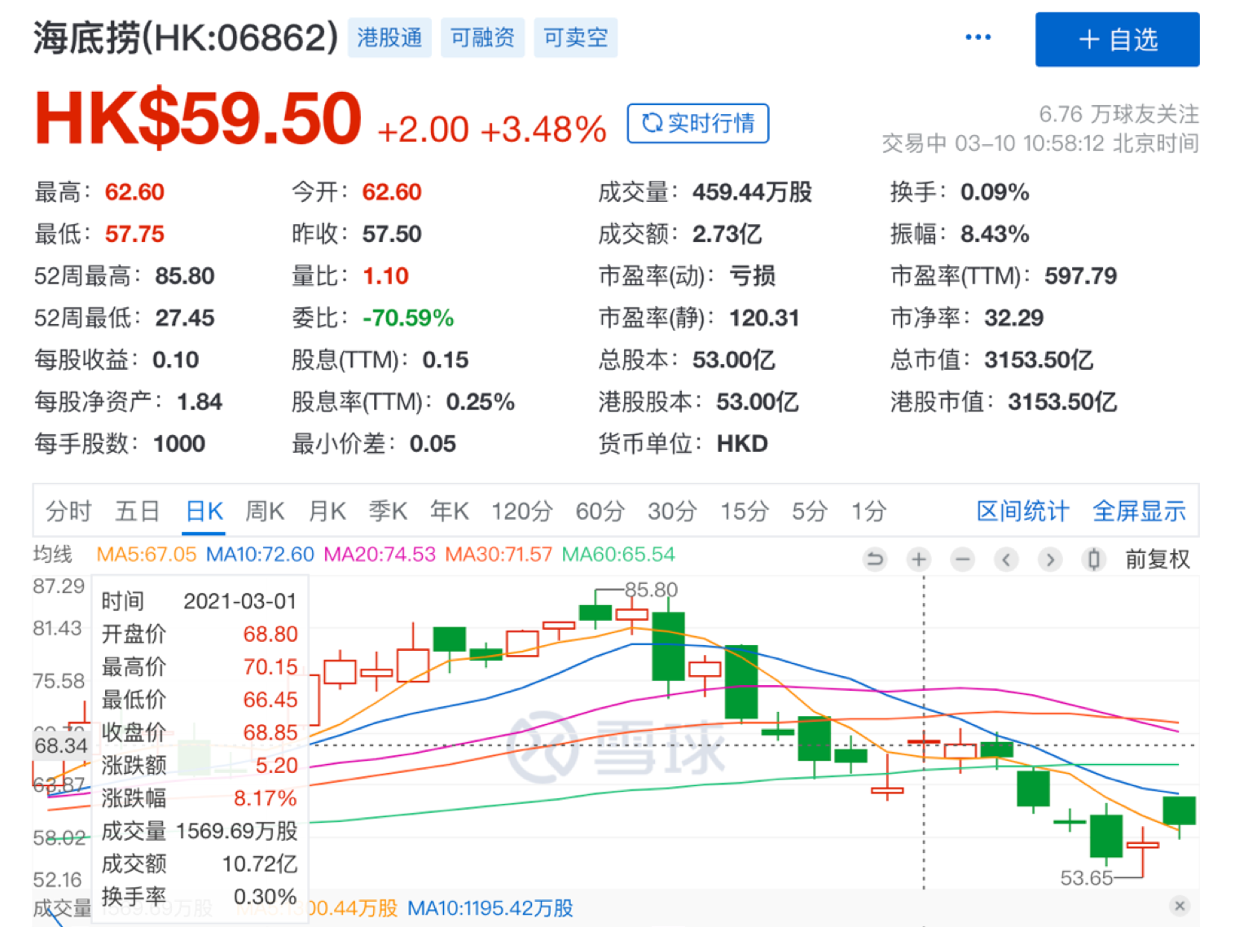
Task: Move chart left with previous arrow
Action: (x=1007, y=560)
